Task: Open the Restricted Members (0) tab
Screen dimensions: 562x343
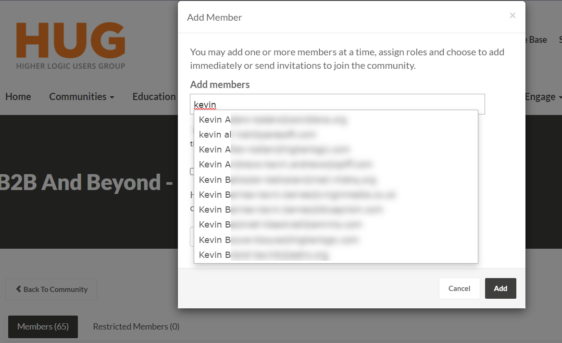Action: pyautogui.click(x=136, y=327)
